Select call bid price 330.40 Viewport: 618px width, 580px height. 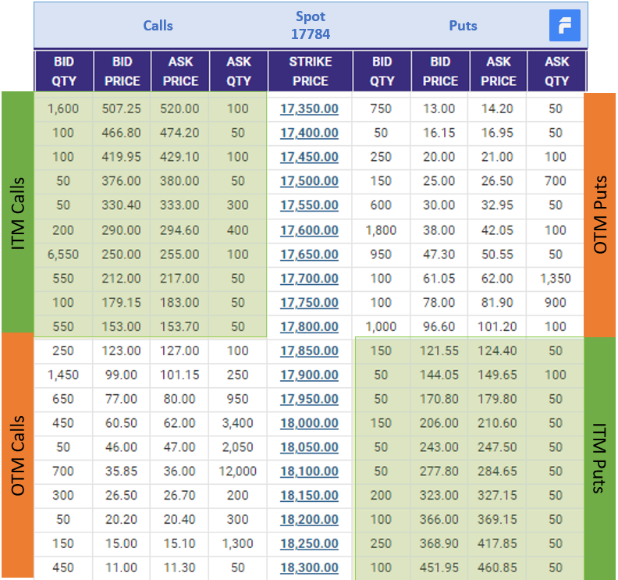coord(122,205)
